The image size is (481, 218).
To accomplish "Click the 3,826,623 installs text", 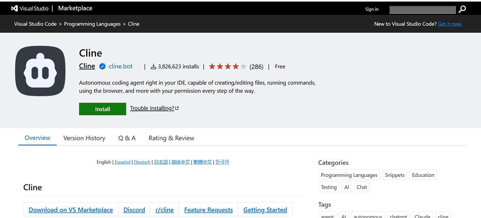I will [178, 67].
